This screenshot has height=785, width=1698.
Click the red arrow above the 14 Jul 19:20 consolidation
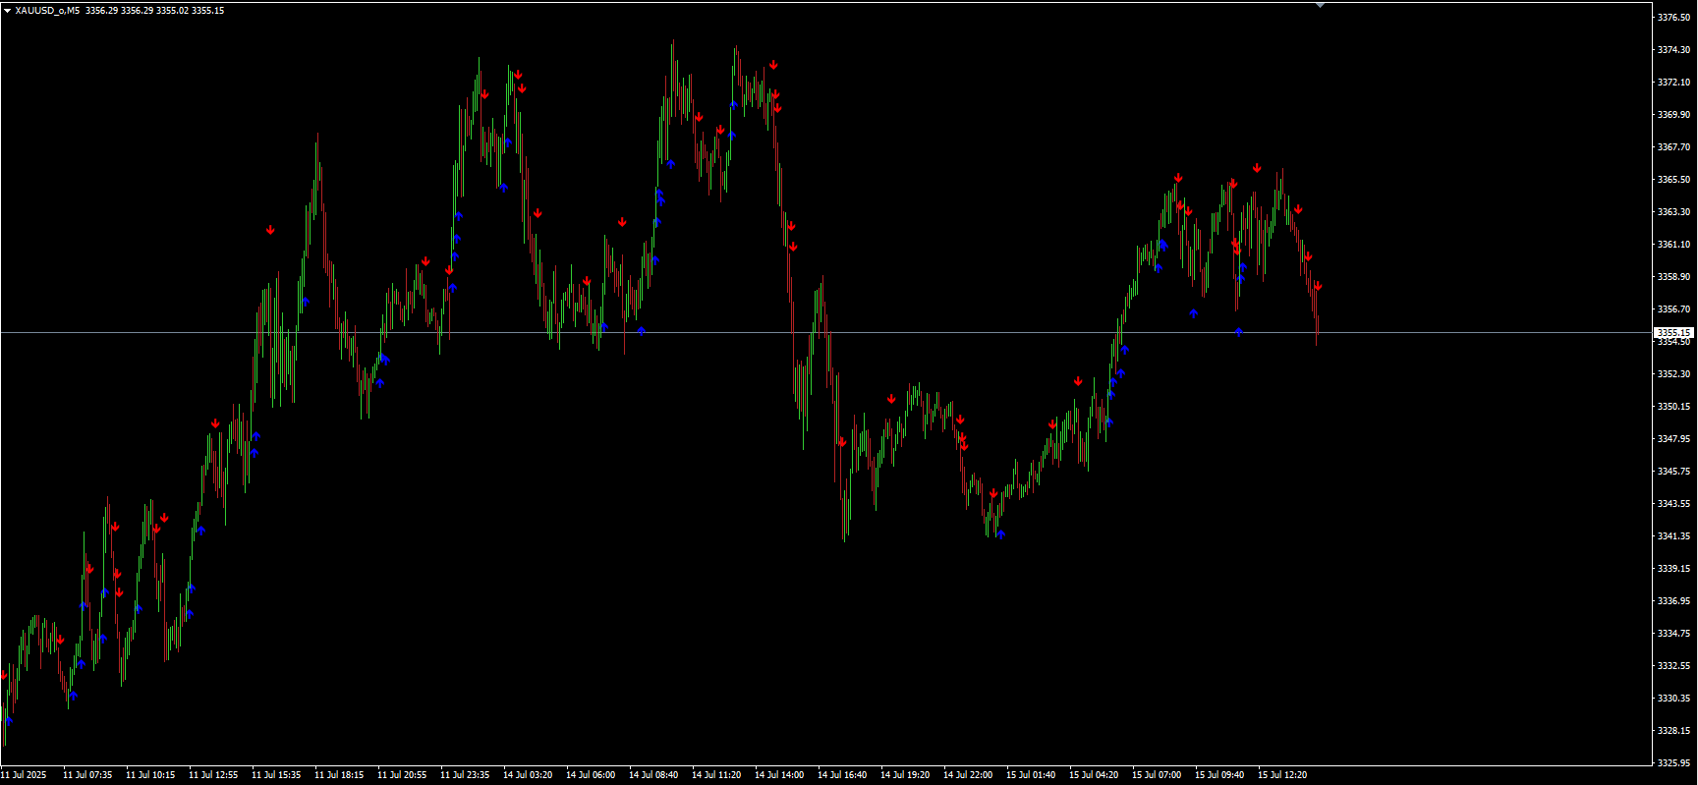(891, 399)
